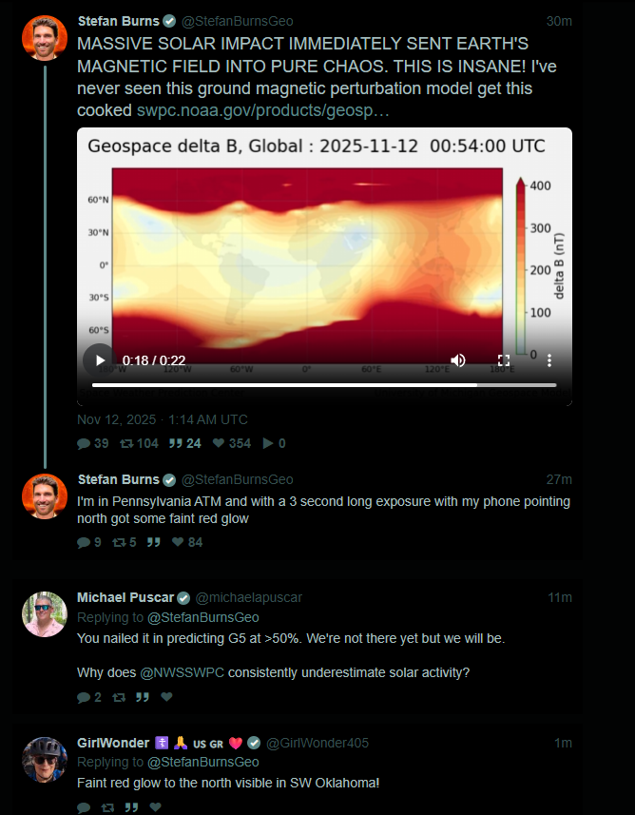Quote Michael Puscar's reply
This screenshot has width=635, height=815.
tap(143, 697)
